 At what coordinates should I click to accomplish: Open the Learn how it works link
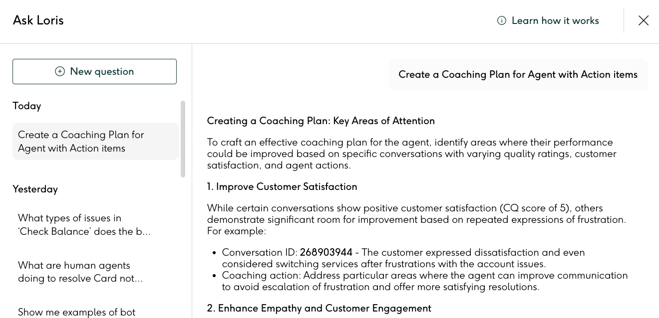[x=555, y=20]
